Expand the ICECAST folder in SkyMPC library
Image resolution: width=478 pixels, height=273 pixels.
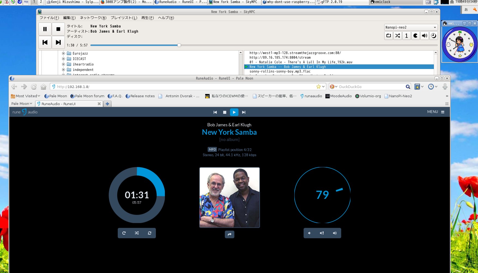[x=63, y=59]
